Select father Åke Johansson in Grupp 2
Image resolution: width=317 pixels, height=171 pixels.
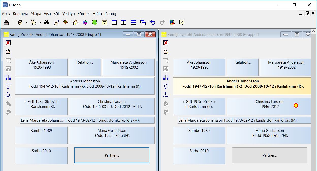(x=199, y=67)
